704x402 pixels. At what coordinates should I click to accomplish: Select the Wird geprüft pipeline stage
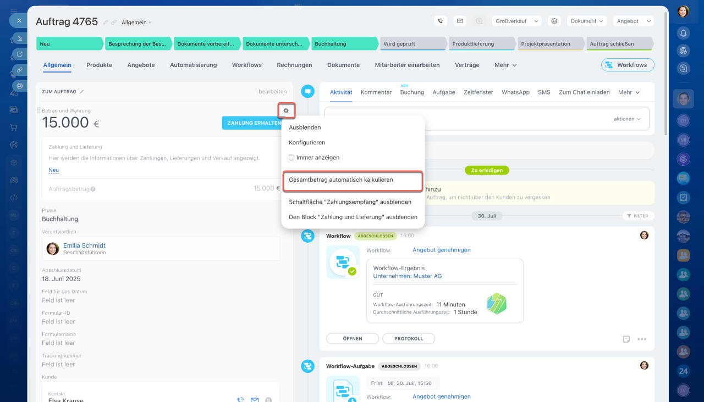413,44
